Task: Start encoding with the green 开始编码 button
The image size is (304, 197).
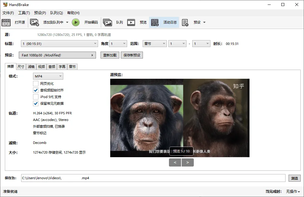Action: coord(75,22)
